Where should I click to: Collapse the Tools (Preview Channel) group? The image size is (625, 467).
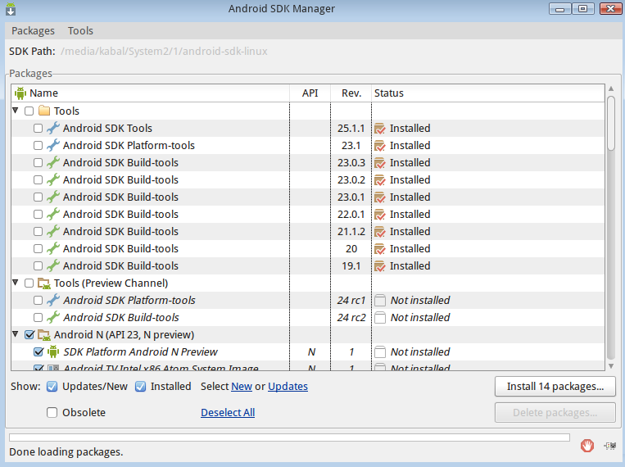(x=16, y=283)
